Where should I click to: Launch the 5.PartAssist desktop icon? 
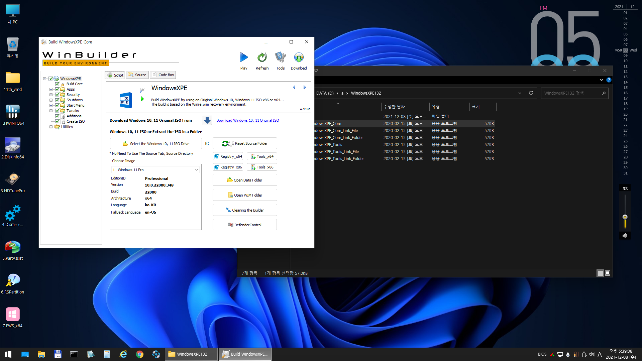pos(13,250)
